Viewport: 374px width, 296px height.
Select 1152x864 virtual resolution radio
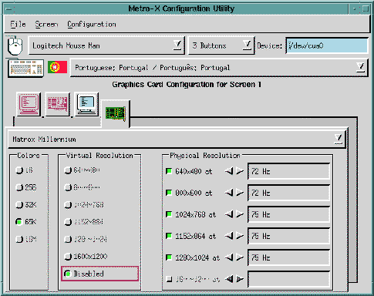(x=68, y=222)
